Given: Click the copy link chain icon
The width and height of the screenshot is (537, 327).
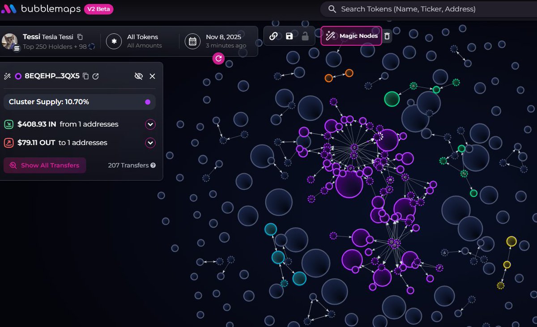Looking at the screenshot, I should click(273, 36).
